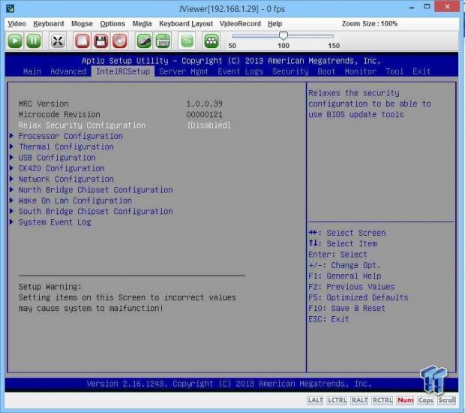465x413 pixels.
Task: Click arrow beside System Event Log
Action: click(11, 222)
